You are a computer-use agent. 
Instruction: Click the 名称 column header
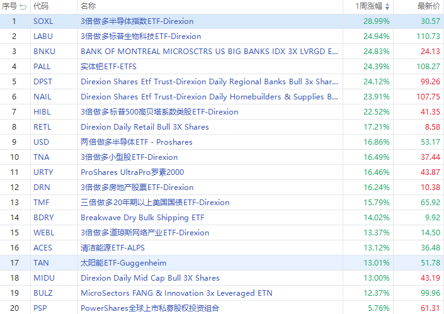(x=88, y=6)
